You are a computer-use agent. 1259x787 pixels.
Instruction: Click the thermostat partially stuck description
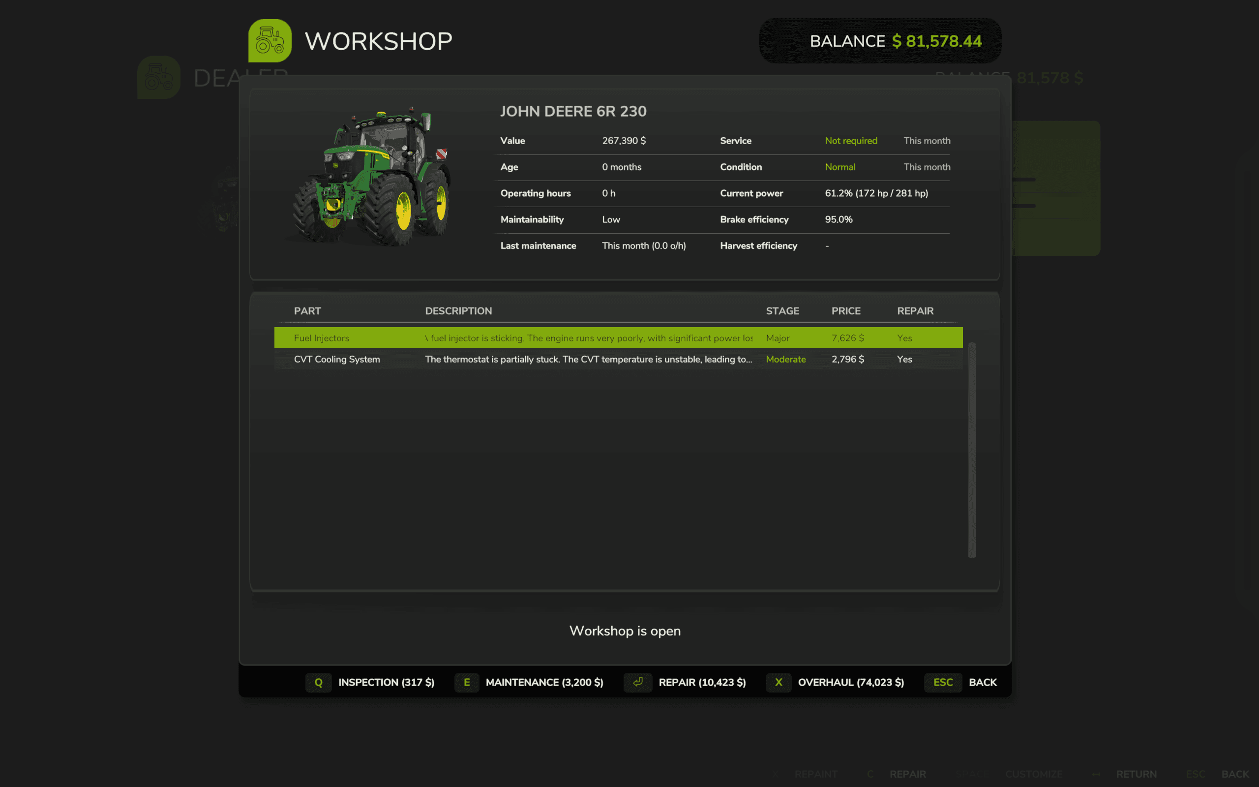pos(588,359)
